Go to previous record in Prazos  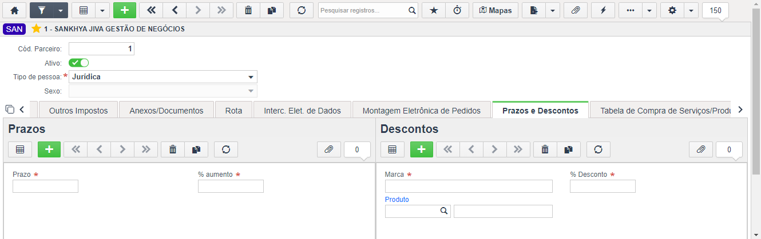click(x=99, y=149)
